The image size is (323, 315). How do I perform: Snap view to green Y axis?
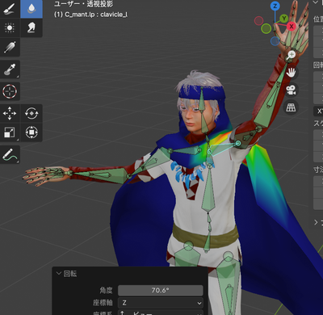(283, 19)
